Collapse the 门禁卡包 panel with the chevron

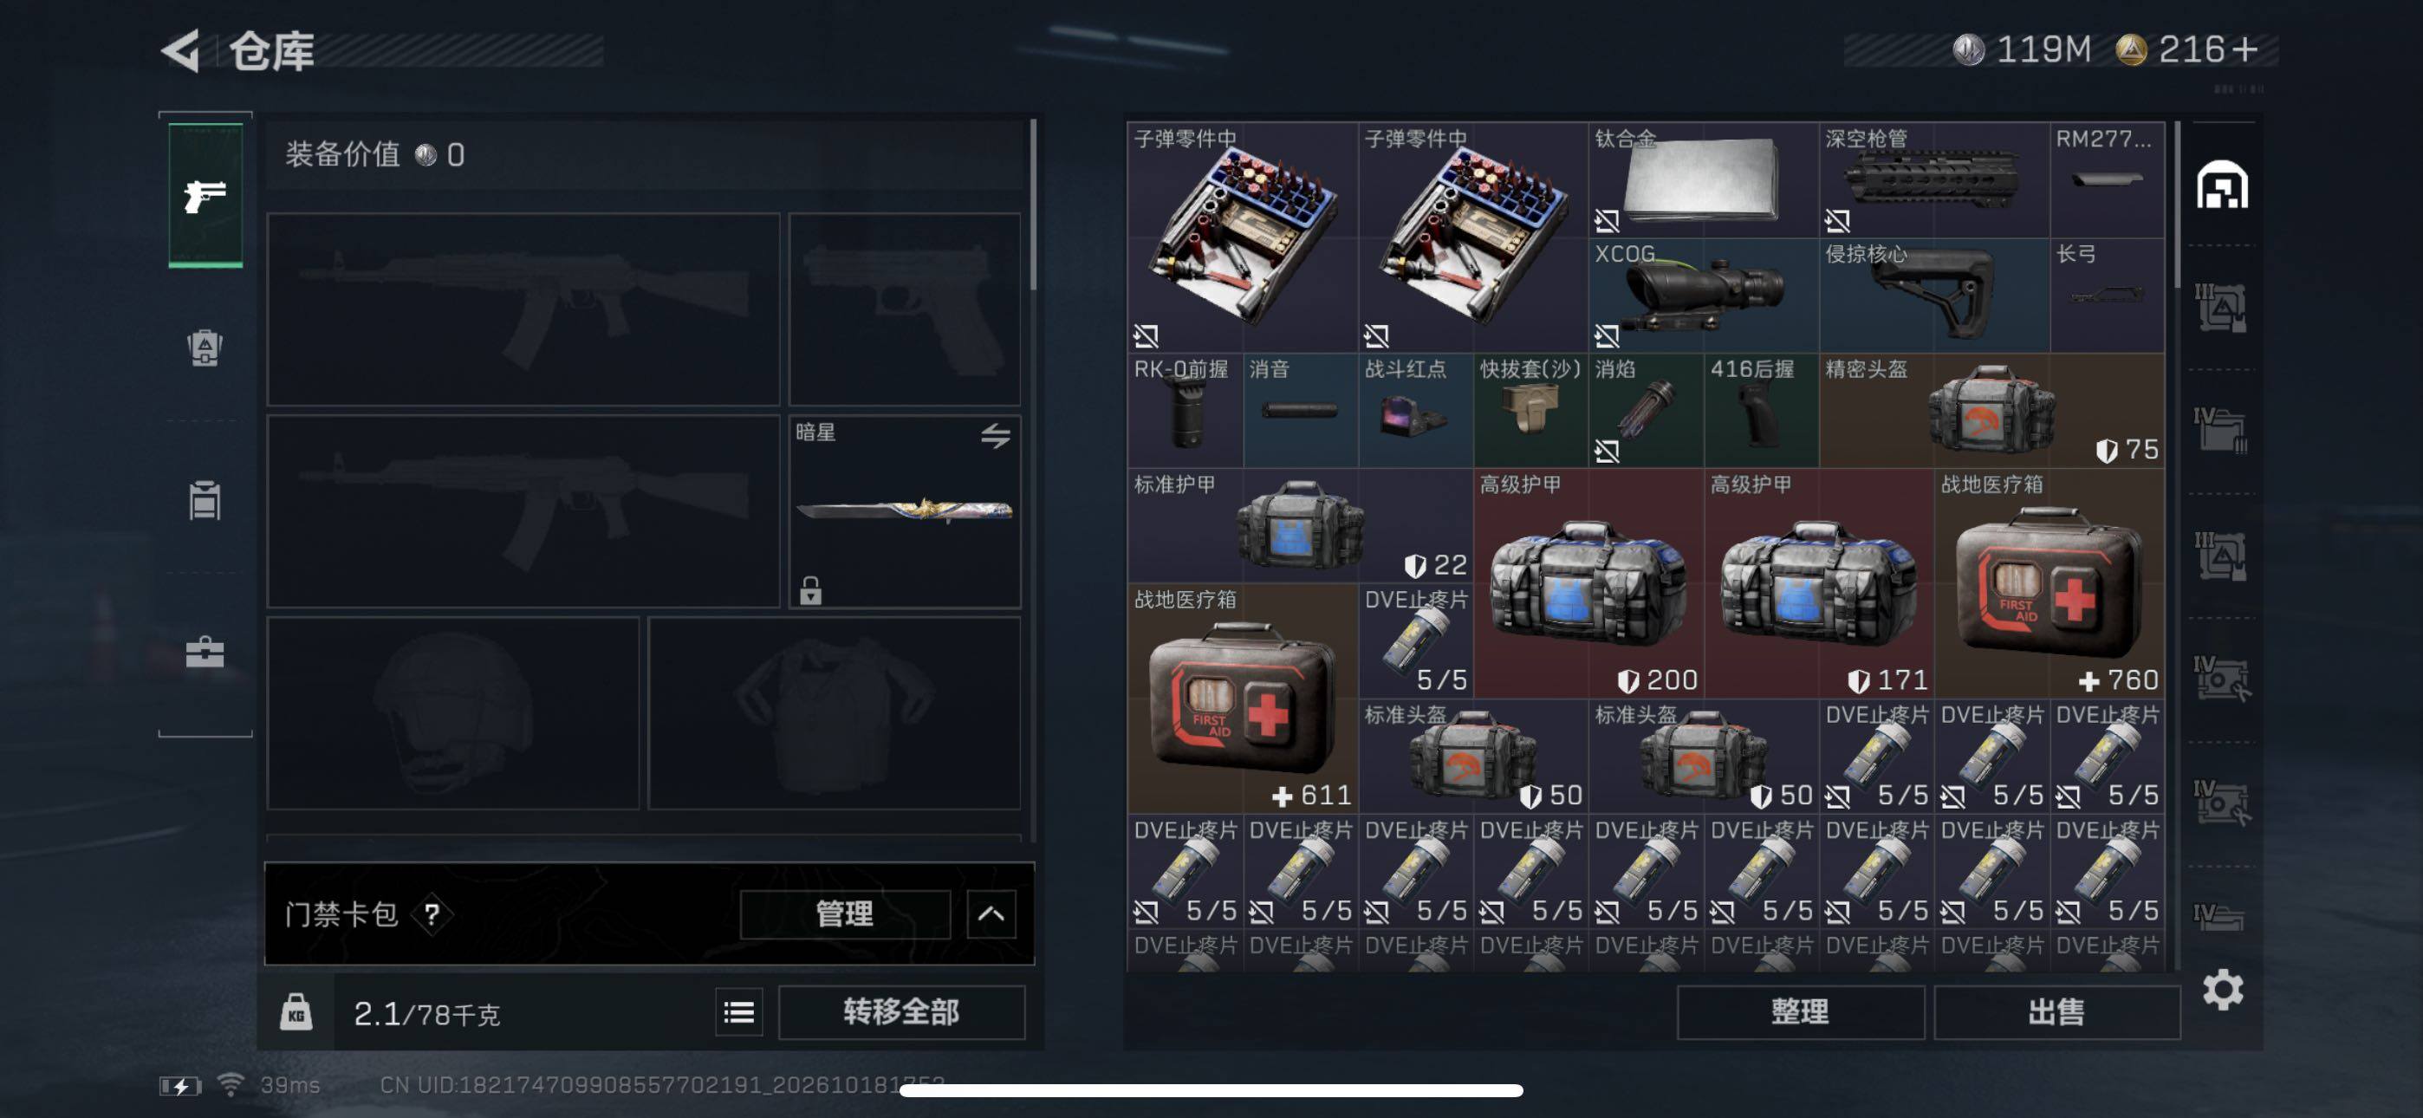991,913
